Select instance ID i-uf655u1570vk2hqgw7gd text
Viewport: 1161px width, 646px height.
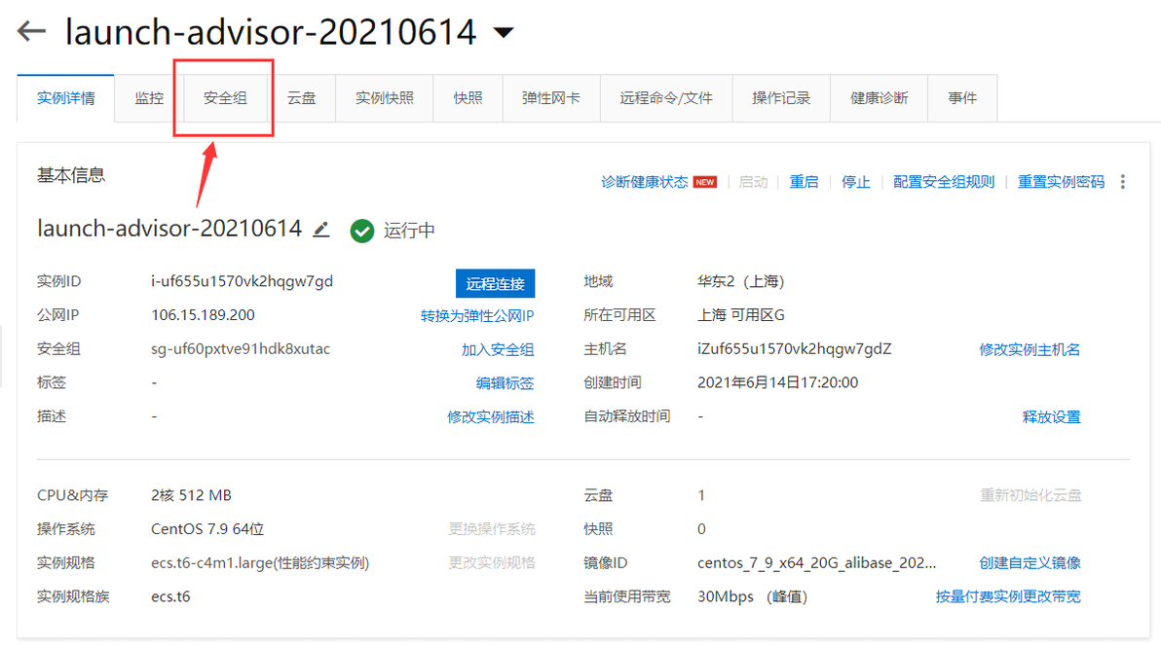(243, 281)
